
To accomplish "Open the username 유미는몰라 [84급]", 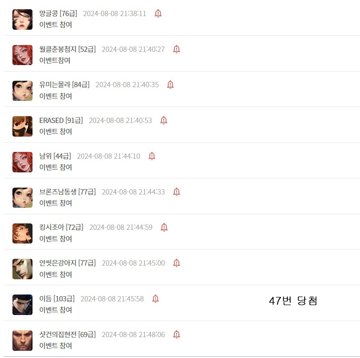I will click(64, 85).
